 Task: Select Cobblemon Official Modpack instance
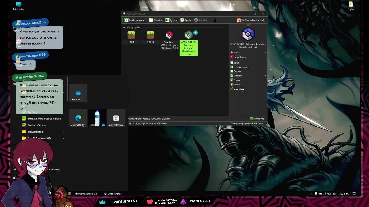169,40
